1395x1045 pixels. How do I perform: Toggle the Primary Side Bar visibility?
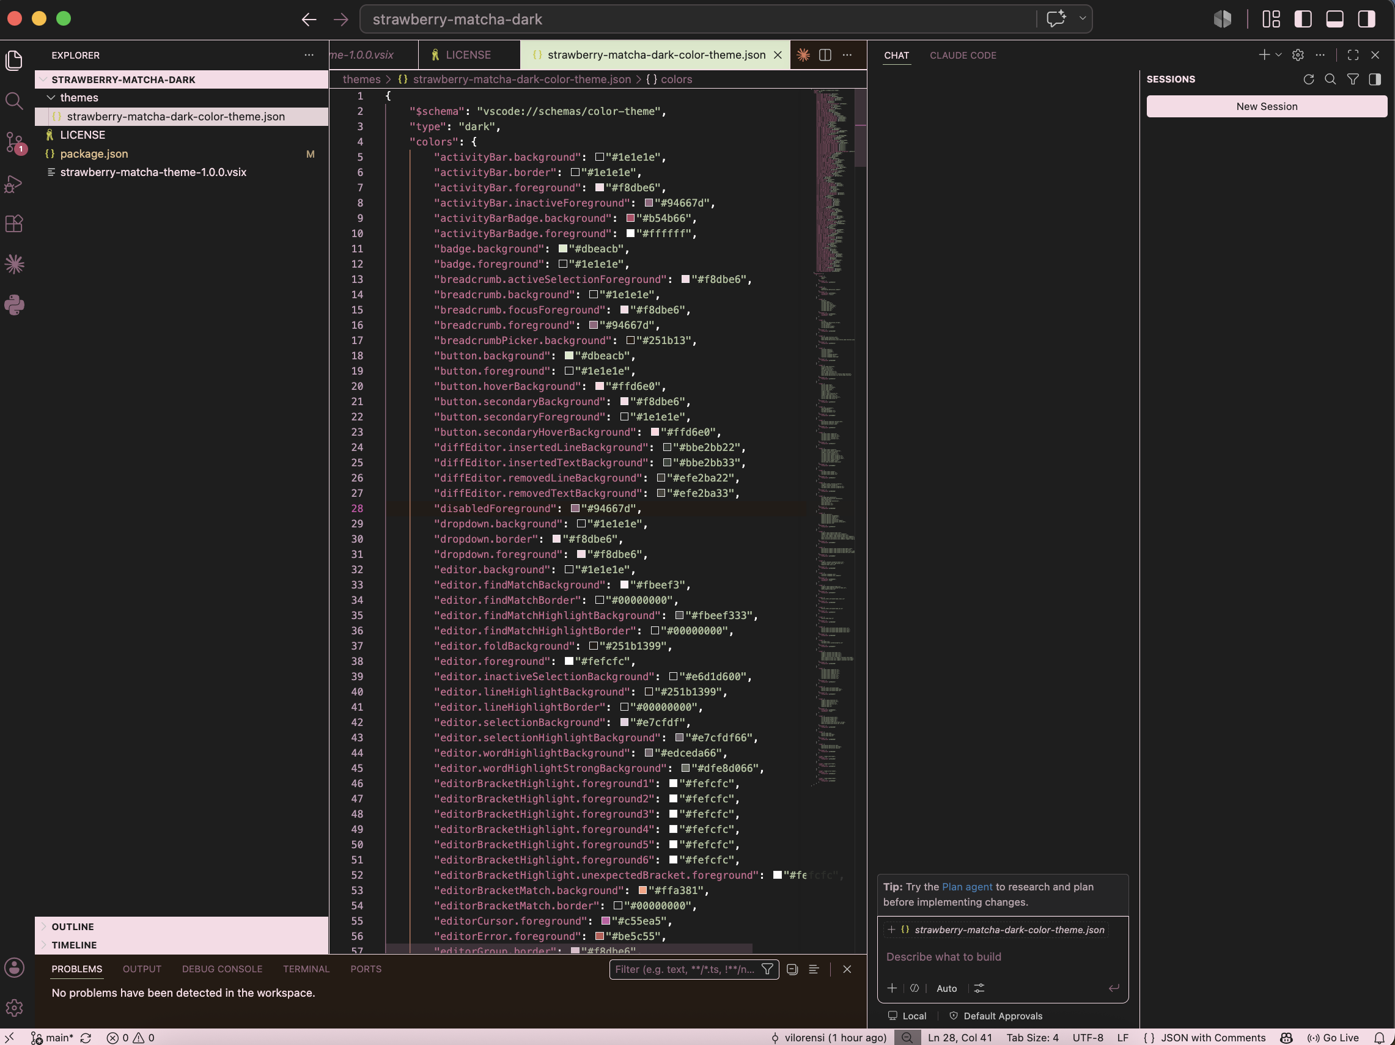1303,19
